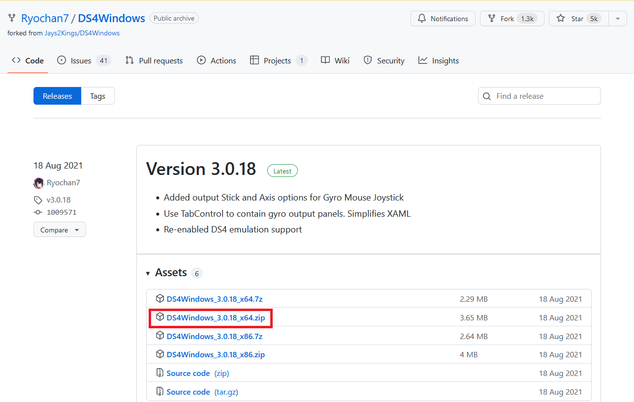Image resolution: width=634 pixels, height=402 pixels.
Task: Open the Actions tab
Action: click(217, 61)
